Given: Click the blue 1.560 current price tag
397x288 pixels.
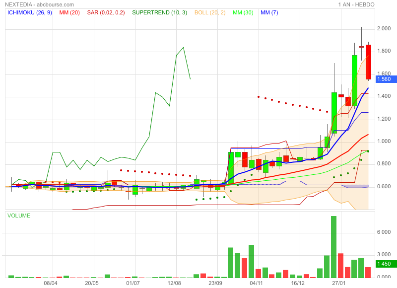Looking at the screenshot, I should tap(386, 79).
